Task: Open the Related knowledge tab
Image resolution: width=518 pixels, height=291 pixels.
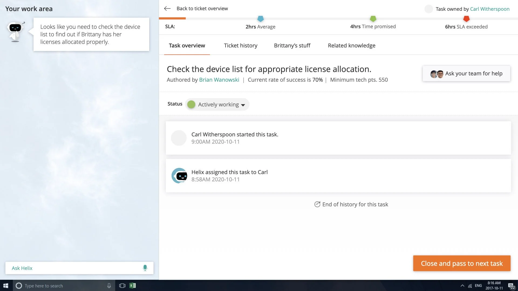Action: [x=351, y=46]
